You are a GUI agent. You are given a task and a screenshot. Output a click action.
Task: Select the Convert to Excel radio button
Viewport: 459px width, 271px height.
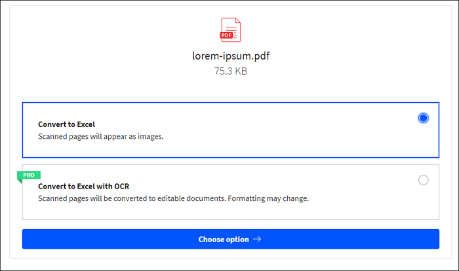point(423,118)
